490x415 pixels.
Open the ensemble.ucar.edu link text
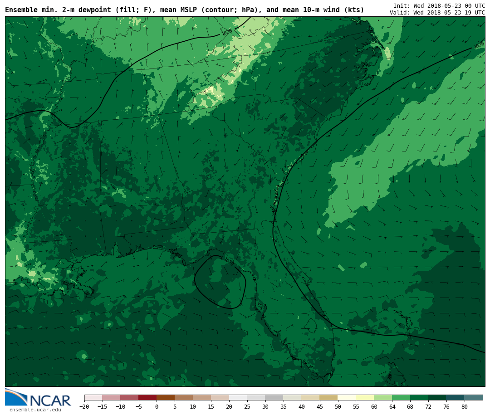pyautogui.click(x=35, y=410)
